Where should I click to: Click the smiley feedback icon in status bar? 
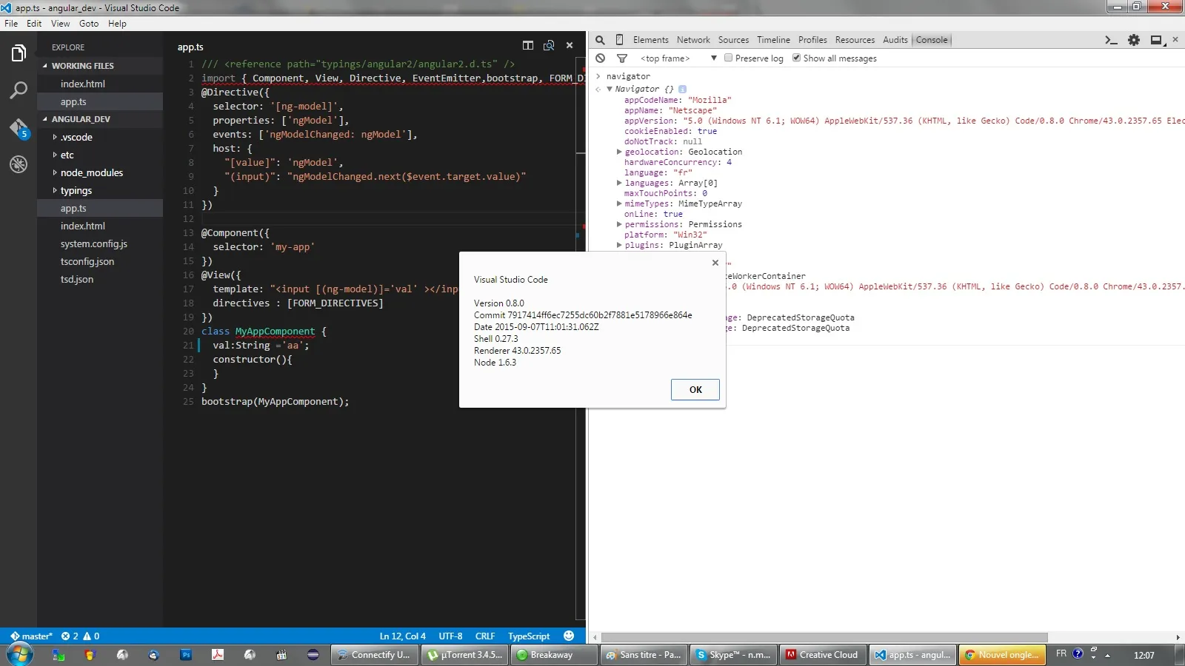[x=569, y=636]
